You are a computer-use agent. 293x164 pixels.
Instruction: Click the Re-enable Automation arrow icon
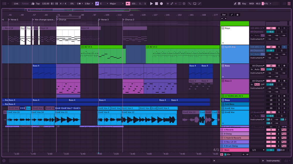point(176,4)
